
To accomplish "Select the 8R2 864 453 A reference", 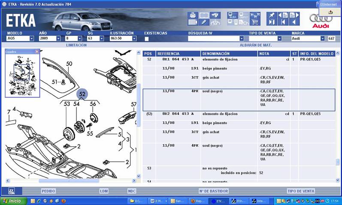I will click(178, 114).
